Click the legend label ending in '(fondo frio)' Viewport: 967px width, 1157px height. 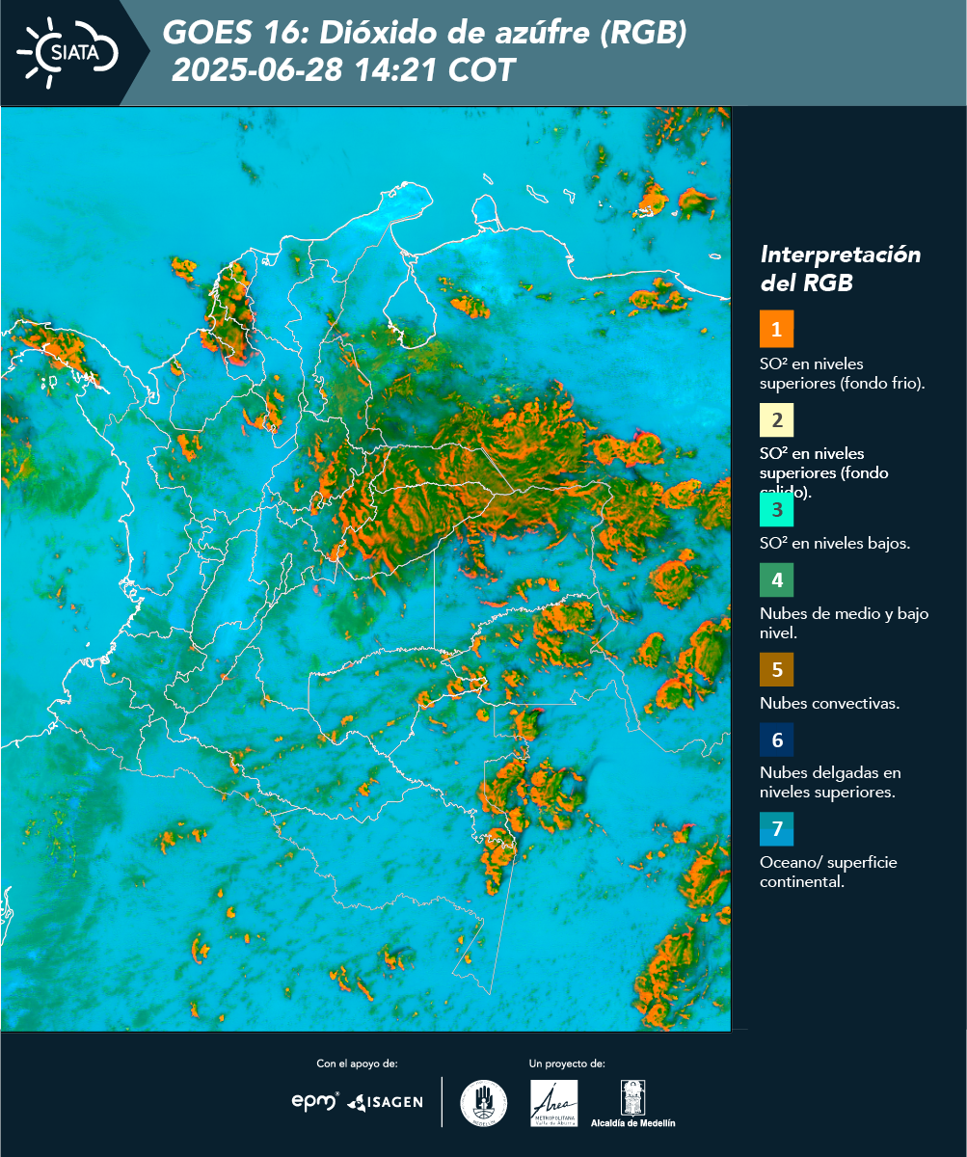(843, 373)
